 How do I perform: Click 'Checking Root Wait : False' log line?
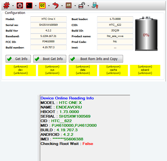[67, 144]
